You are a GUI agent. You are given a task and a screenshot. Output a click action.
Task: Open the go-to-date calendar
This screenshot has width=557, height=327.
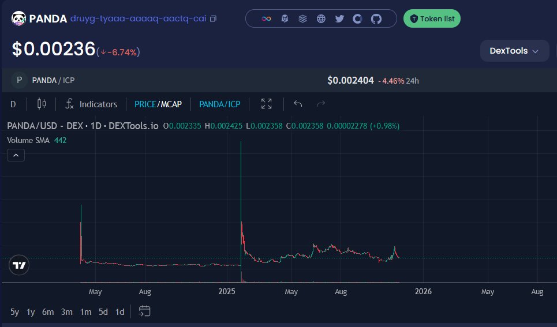(144, 311)
